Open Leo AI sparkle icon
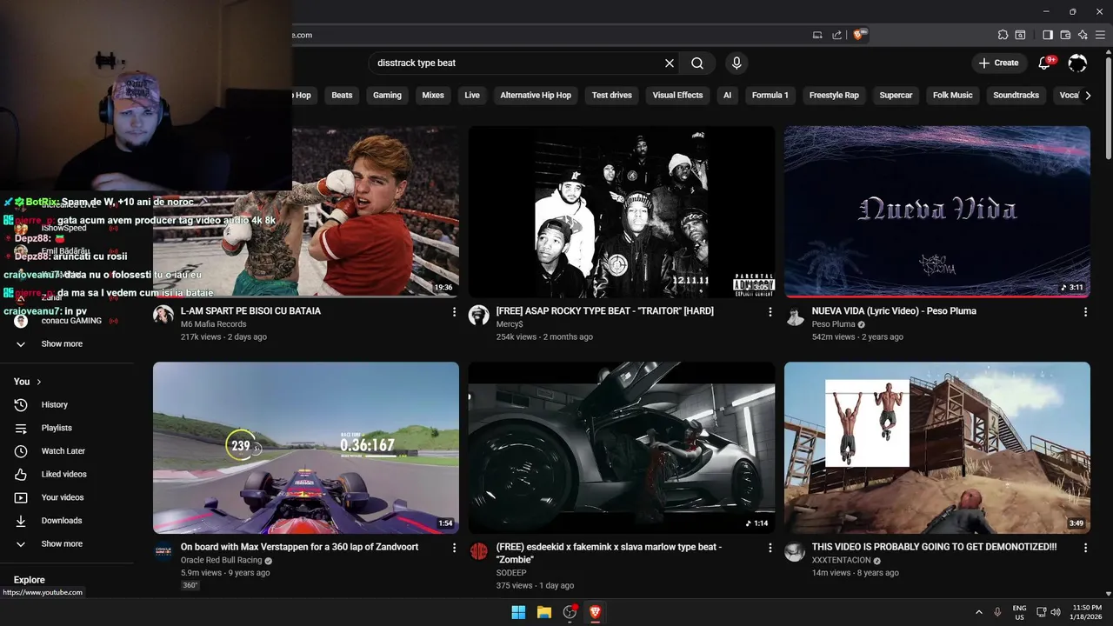The image size is (1113, 626). 1083,35
